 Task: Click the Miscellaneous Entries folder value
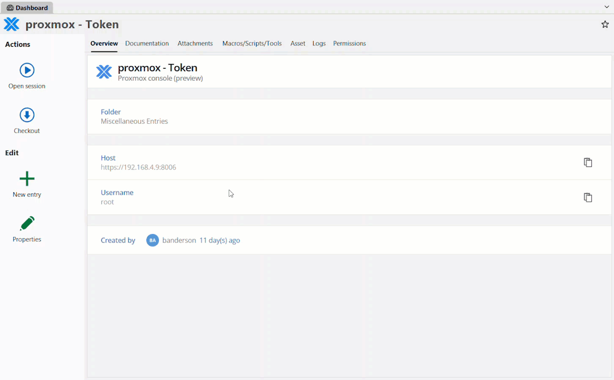[134, 121]
